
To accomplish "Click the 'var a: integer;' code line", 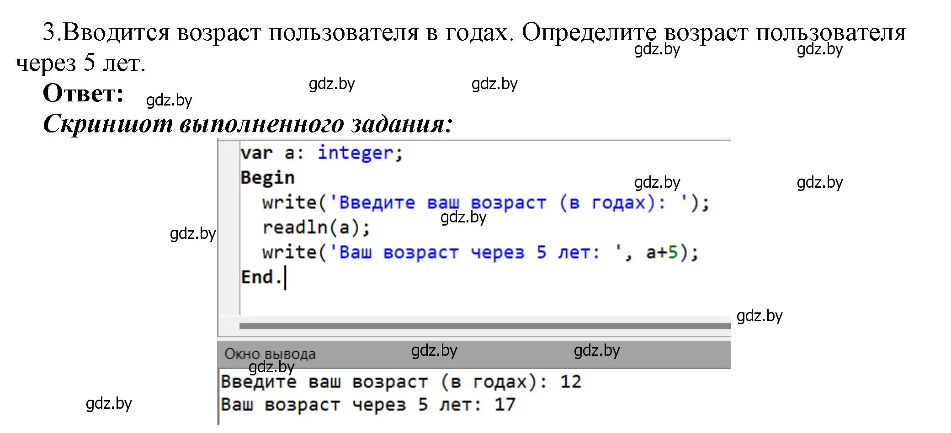I will coord(322,153).
